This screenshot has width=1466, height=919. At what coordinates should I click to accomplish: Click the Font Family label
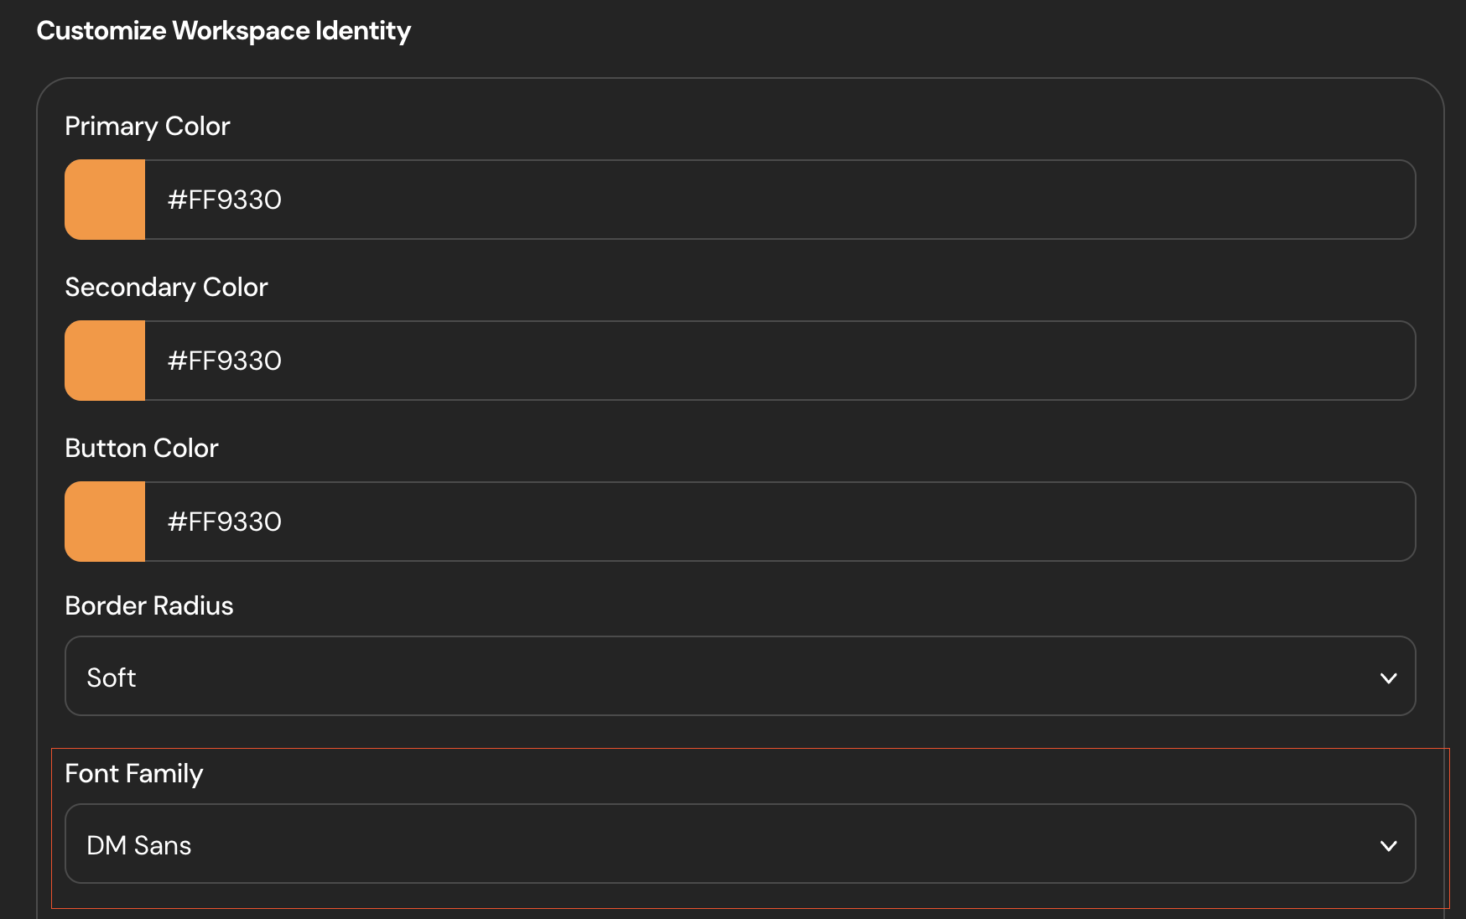click(x=134, y=773)
